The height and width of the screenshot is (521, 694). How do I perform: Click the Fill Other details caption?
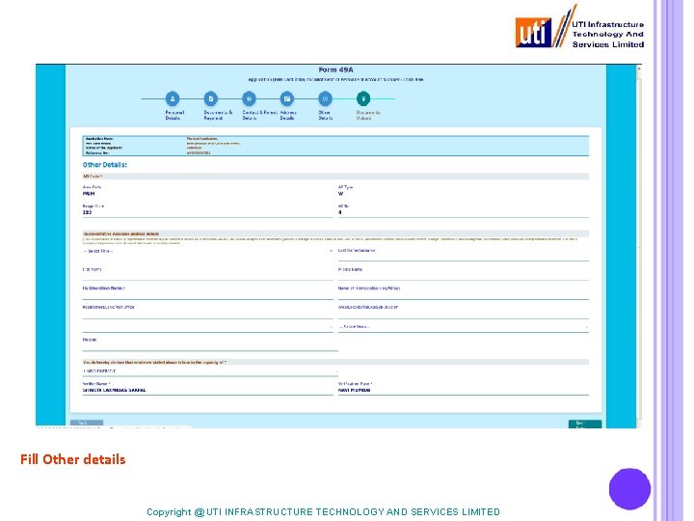(x=73, y=459)
